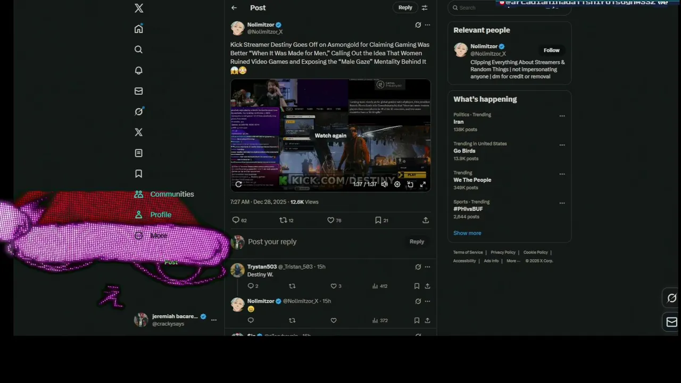681x383 pixels.
Task: Open more options for #PHIvsBUF trend
Action: point(562,203)
